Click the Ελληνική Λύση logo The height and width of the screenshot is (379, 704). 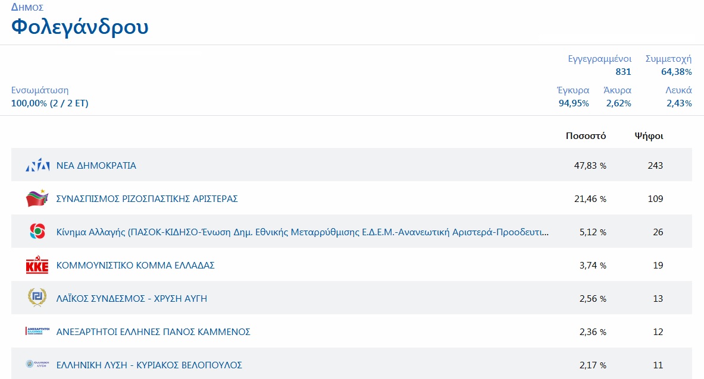tap(37, 365)
